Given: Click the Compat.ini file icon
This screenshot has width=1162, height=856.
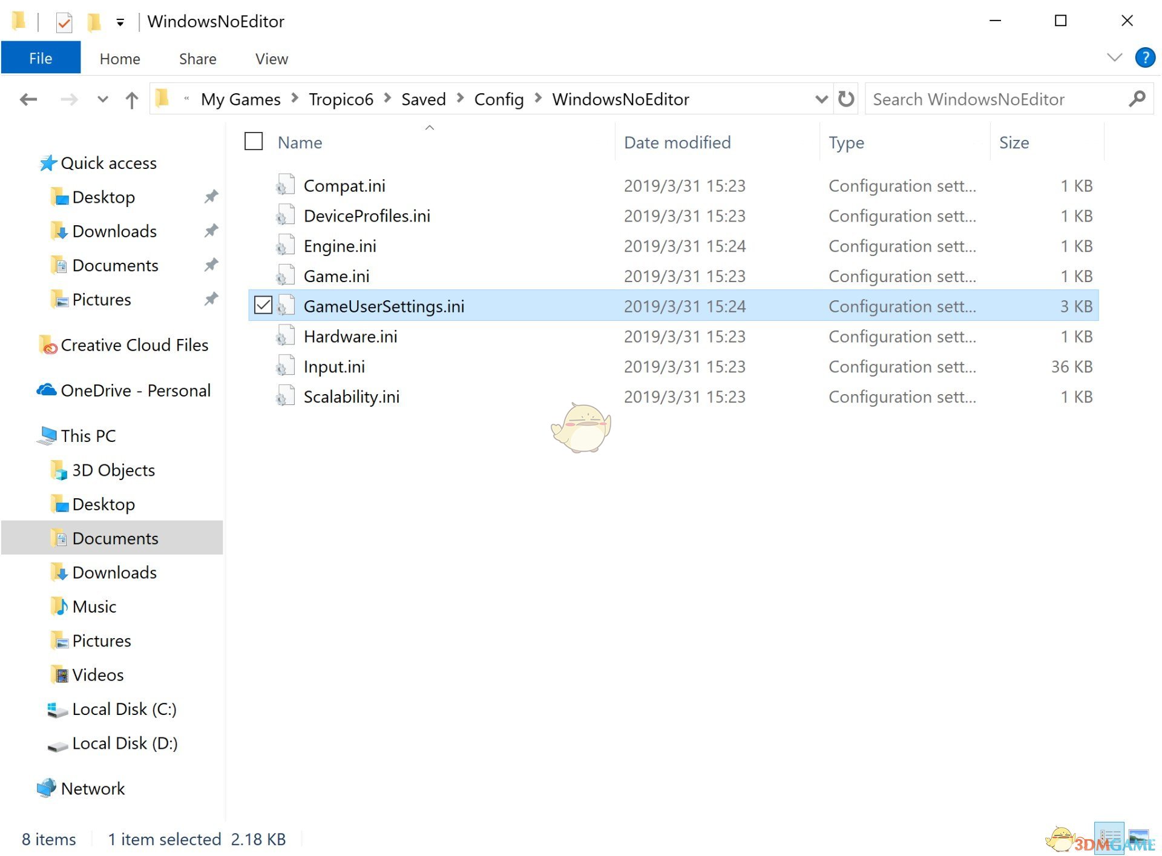Looking at the screenshot, I should pos(284,185).
